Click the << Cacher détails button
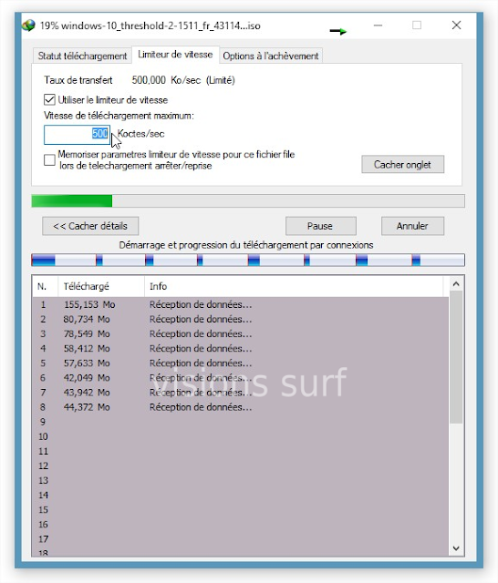498x583 pixels. 90,226
